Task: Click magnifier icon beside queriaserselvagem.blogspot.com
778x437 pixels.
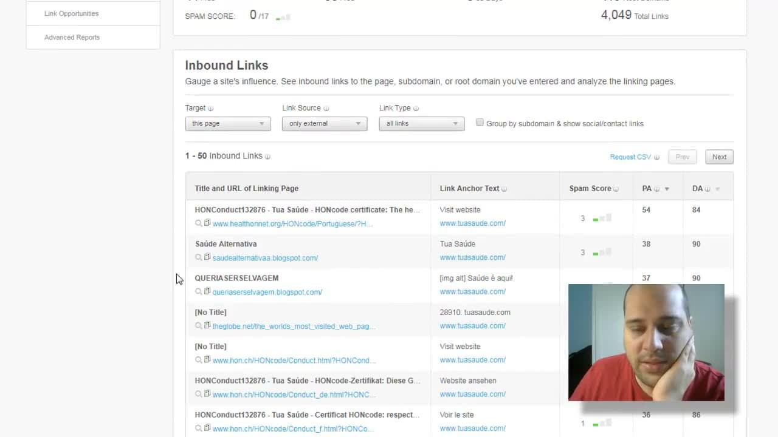Action: click(x=198, y=292)
